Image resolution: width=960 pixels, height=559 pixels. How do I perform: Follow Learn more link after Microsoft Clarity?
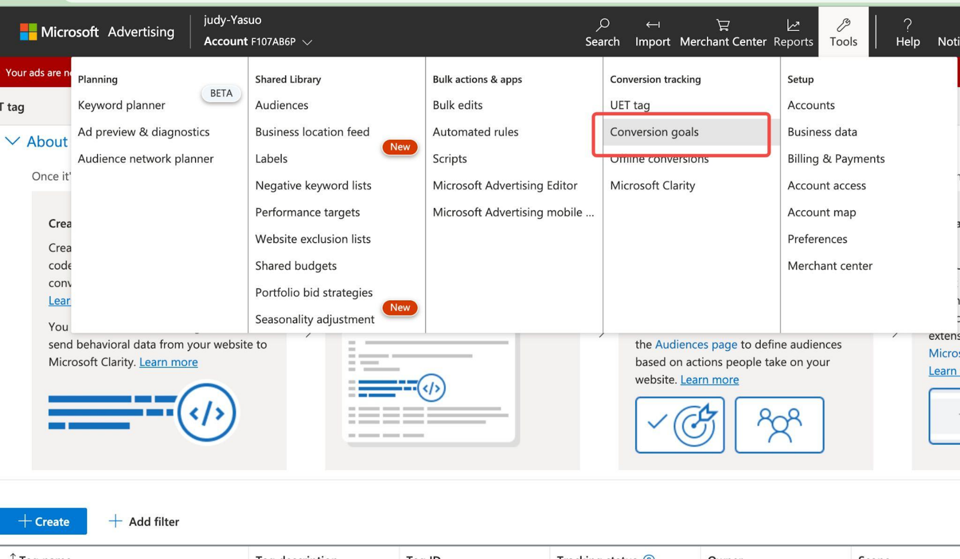coord(169,362)
